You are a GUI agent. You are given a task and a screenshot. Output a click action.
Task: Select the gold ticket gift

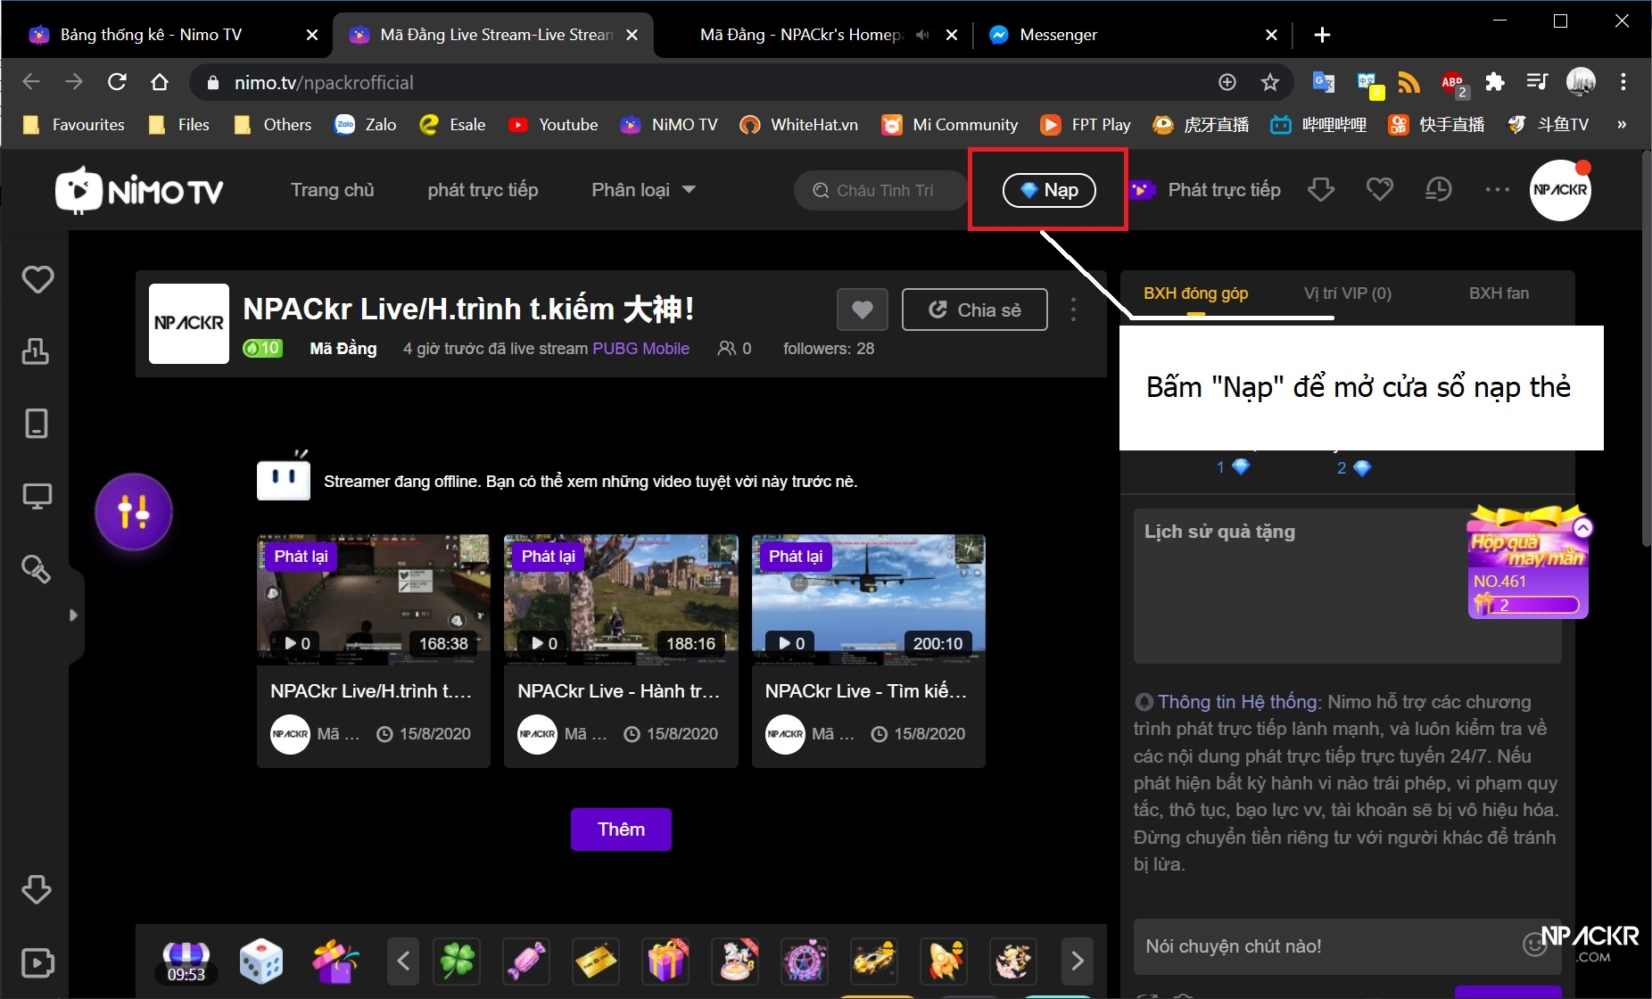click(596, 962)
